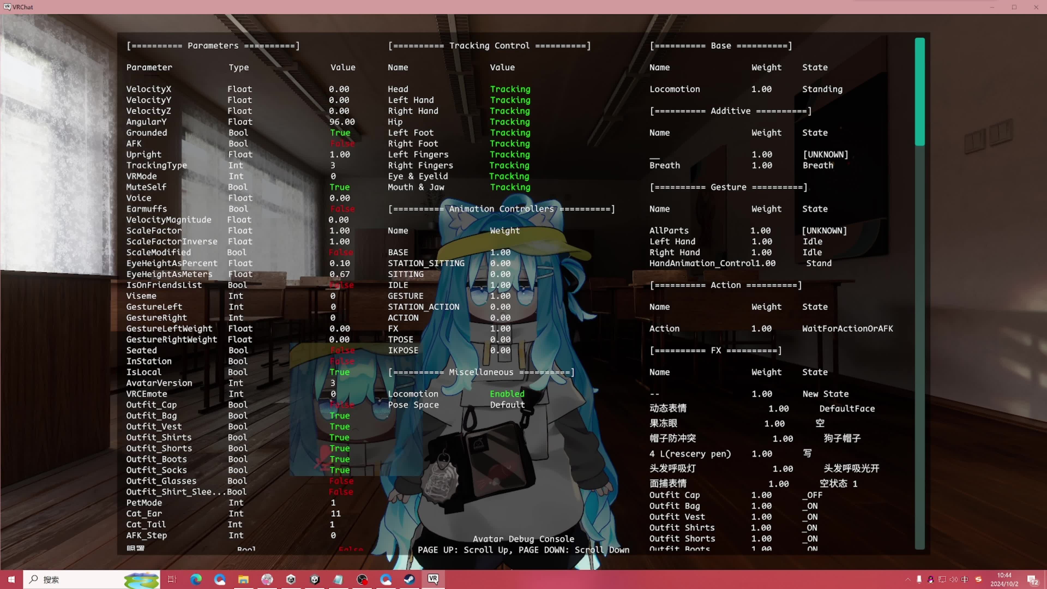Click the 'Animation Controllers' section header
1047x589 pixels.
(502, 209)
